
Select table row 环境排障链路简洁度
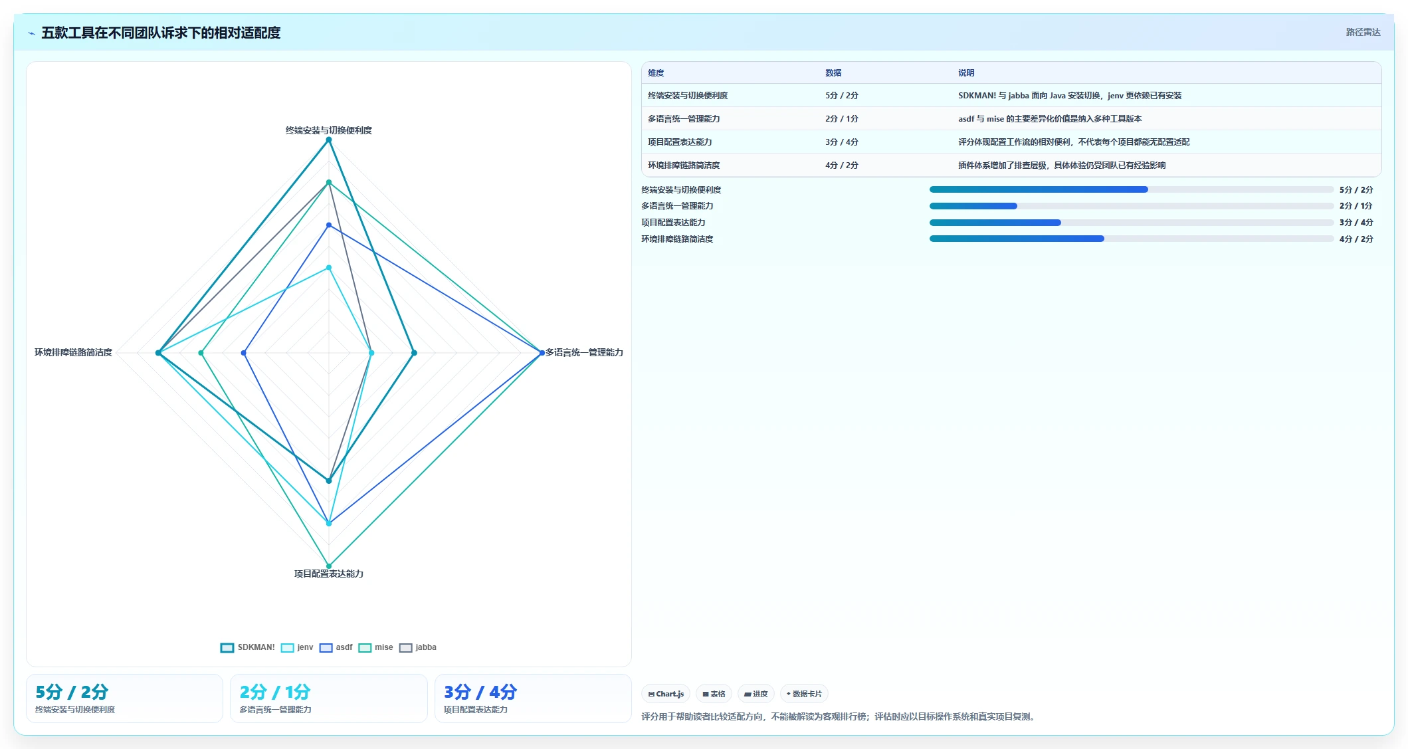coord(1011,165)
